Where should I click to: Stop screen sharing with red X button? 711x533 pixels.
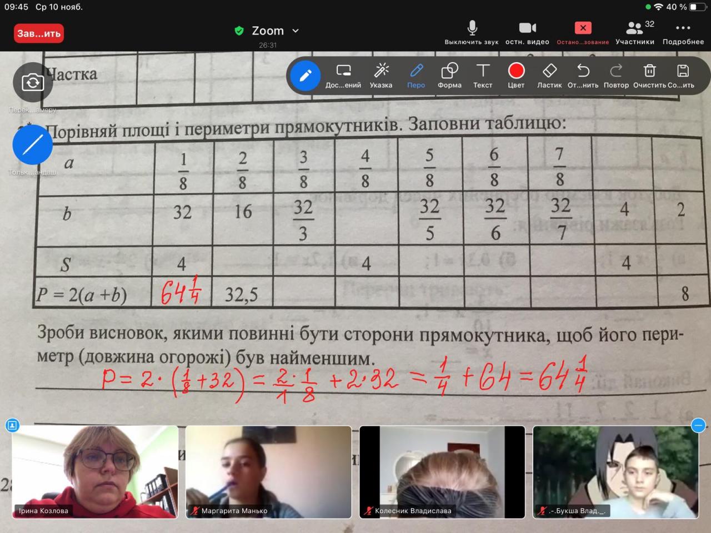(583, 32)
